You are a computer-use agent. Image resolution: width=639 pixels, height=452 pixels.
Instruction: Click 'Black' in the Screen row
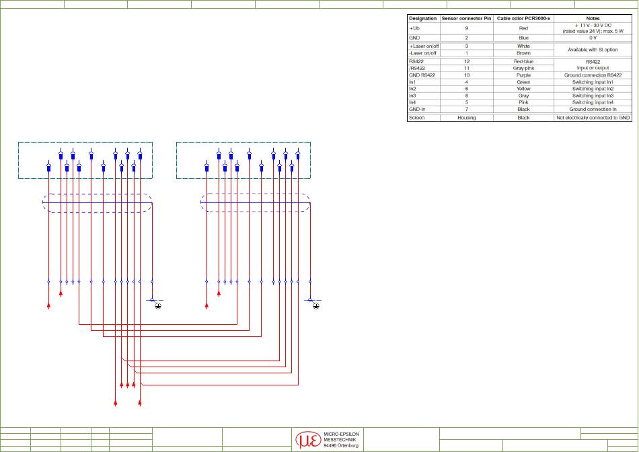point(523,118)
